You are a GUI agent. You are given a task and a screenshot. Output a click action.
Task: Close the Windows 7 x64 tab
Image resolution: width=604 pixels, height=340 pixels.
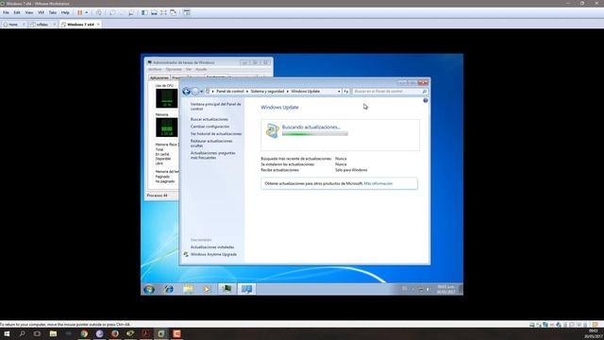click(98, 25)
